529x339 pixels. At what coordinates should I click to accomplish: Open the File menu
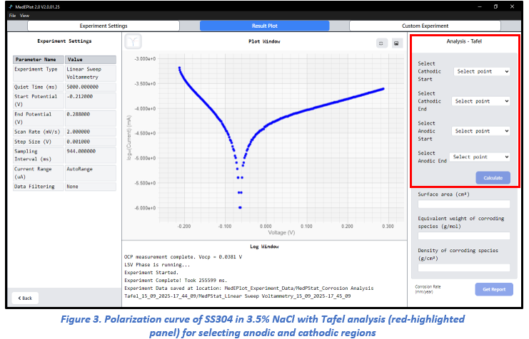12,15
